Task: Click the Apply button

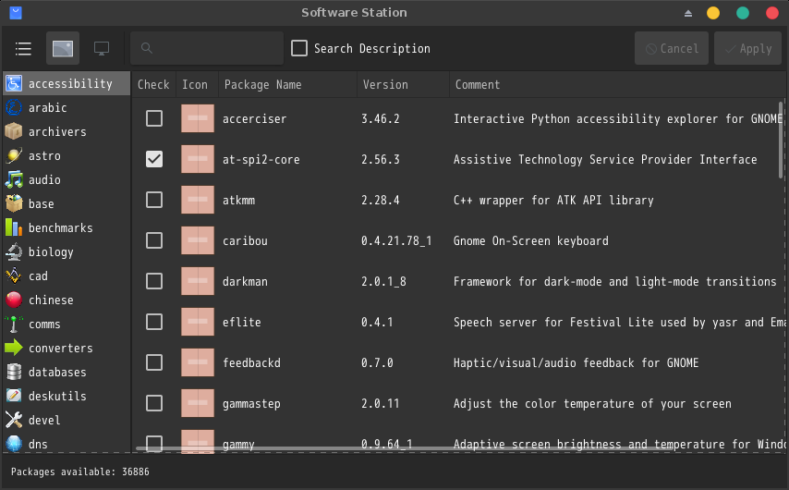Action: point(747,48)
